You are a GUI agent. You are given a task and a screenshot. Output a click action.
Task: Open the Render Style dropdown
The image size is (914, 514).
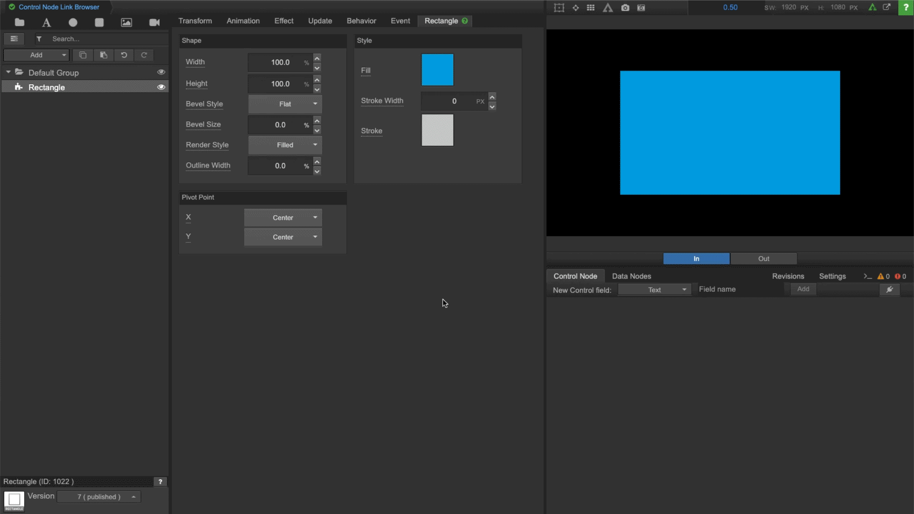pyautogui.click(x=285, y=145)
